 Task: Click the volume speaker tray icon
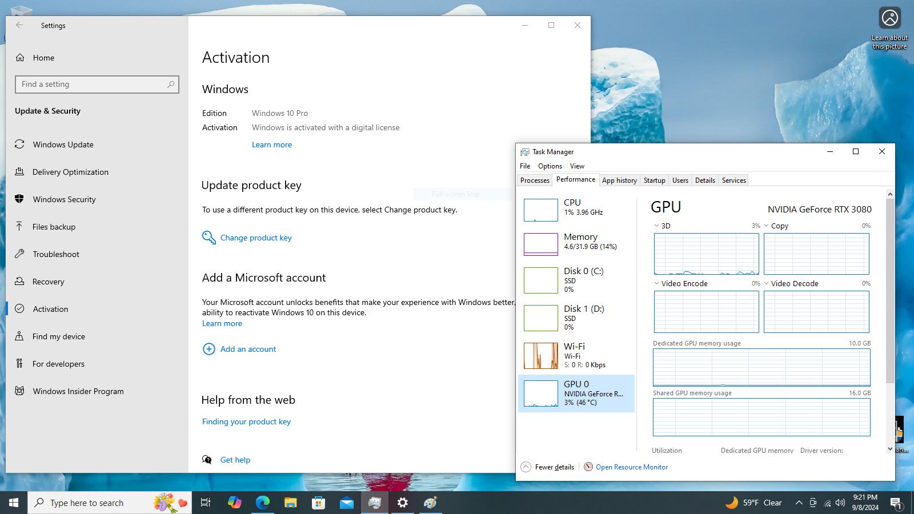click(x=840, y=503)
